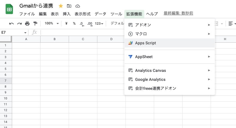Select row 14 header

pos(6,122)
